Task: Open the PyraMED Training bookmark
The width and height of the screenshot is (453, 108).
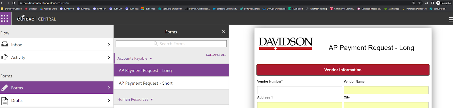Action: [316, 9]
